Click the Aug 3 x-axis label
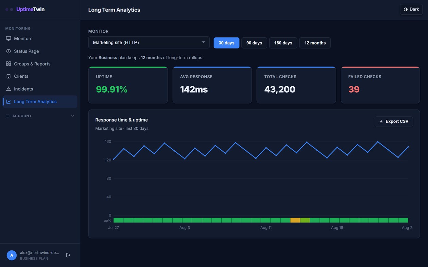 pyautogui.click(x=185, y=228)
